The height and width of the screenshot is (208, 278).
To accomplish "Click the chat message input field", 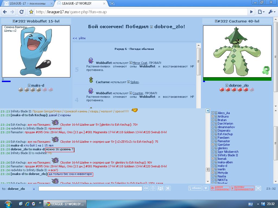I will pos(90,188).
